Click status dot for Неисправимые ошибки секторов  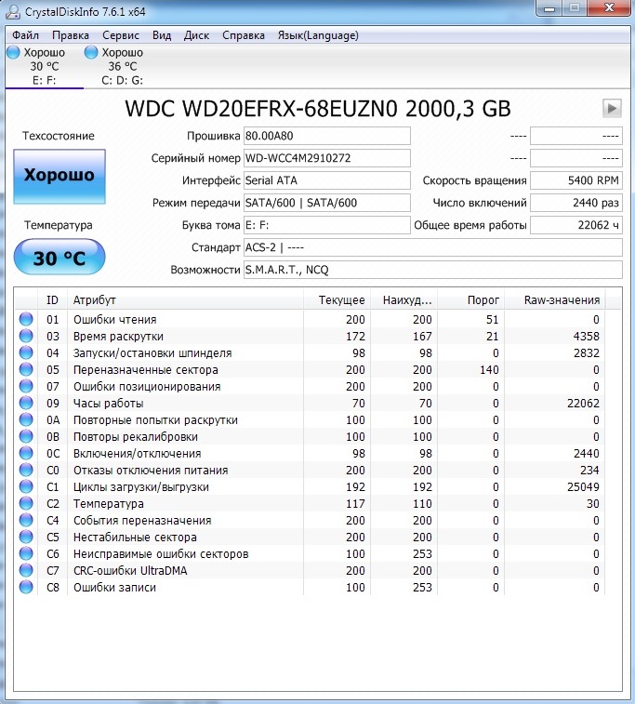pyautogui.click(x=26, y=553)
